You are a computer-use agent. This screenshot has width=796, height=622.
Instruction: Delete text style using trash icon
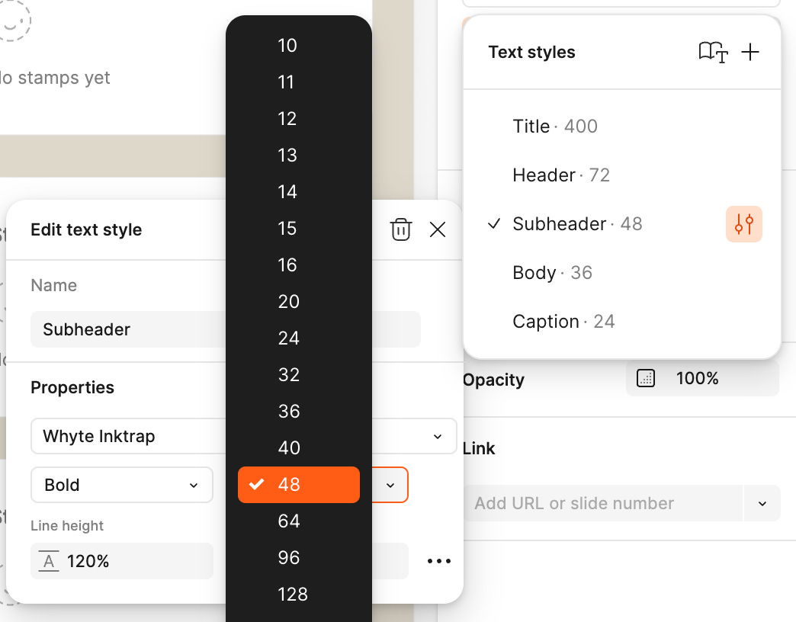click(400, 229)
